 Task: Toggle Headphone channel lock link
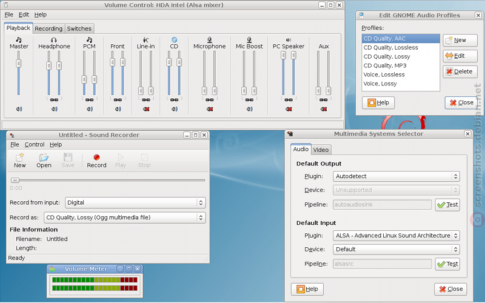click(x=54, y=99)
